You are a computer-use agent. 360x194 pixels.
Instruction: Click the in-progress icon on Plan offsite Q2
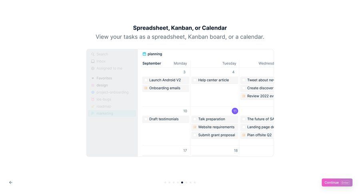[x=244, y=135]
